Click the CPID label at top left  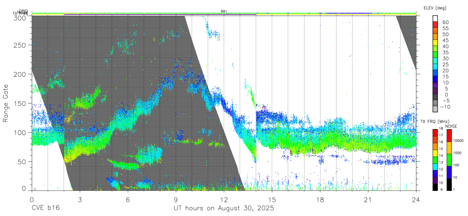(x=23, y=11)
